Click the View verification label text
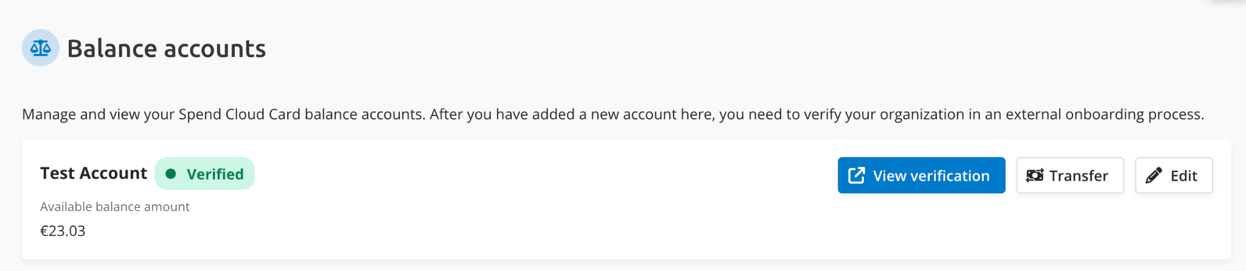The width and height of the screenshot is (1246, 271). click(931, 176)
